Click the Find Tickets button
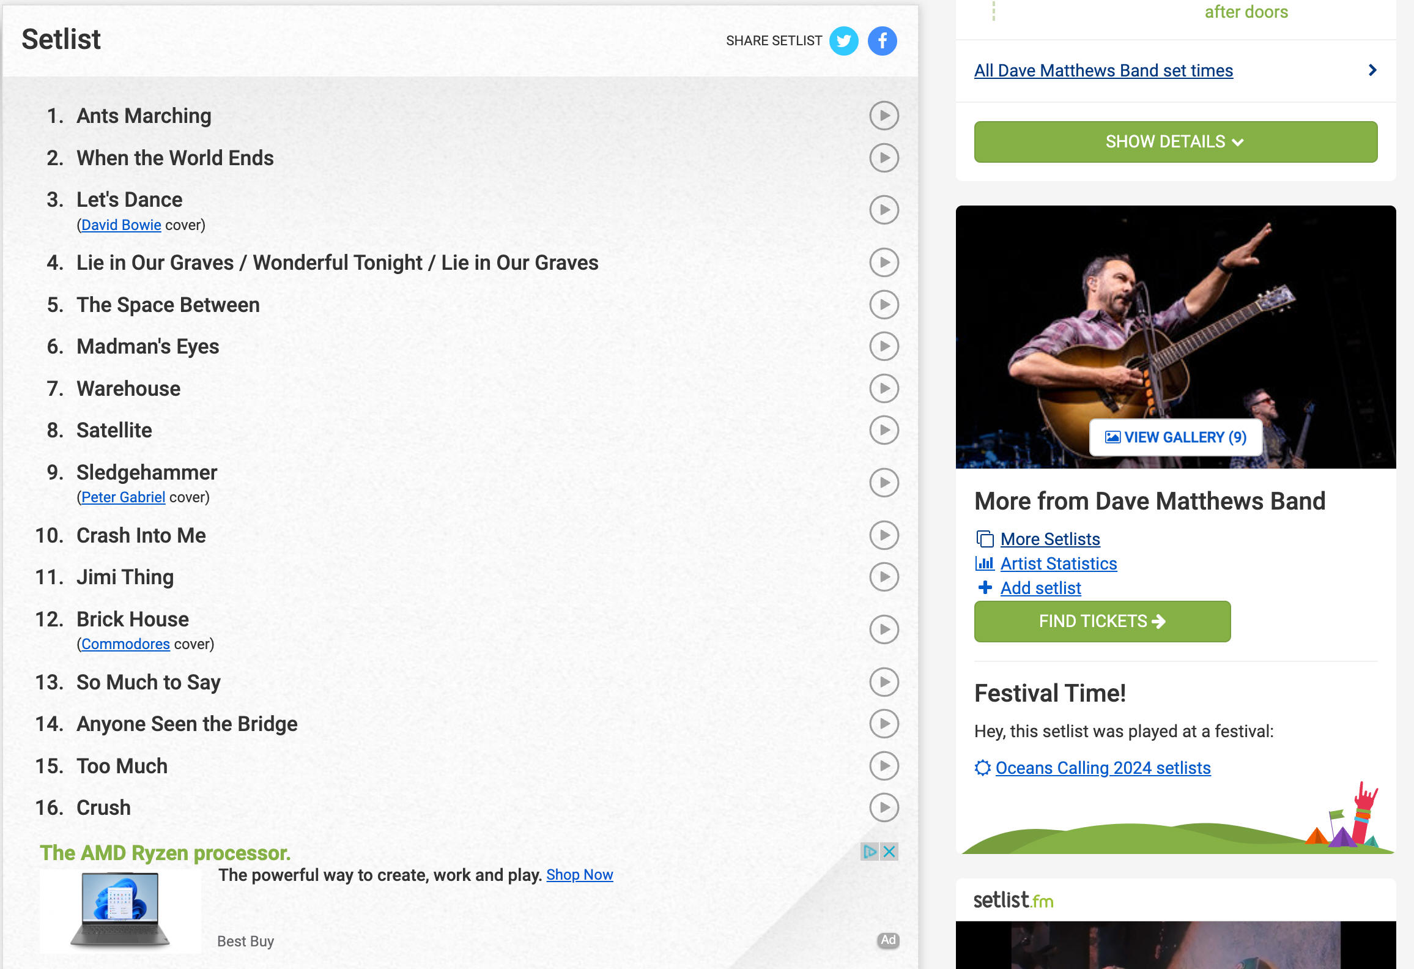 point(1102,622)
